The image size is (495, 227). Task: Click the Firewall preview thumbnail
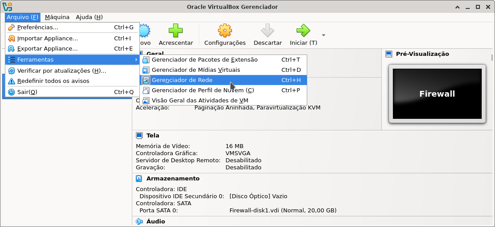[x=437, y=94]
